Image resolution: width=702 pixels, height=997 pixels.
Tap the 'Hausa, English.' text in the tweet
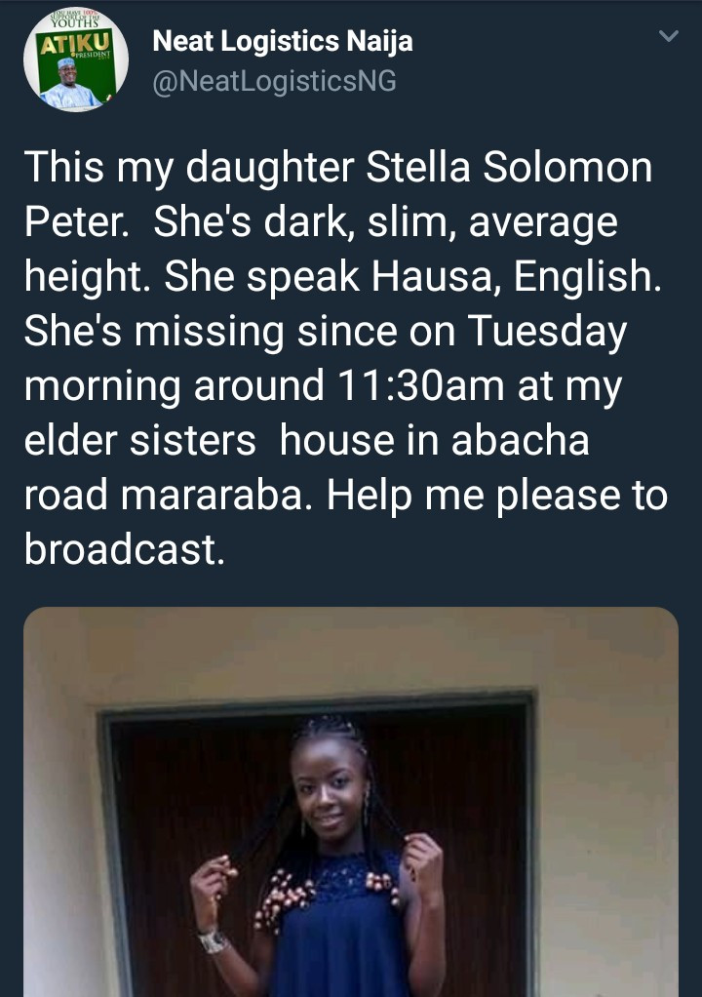tap(506, 278)
